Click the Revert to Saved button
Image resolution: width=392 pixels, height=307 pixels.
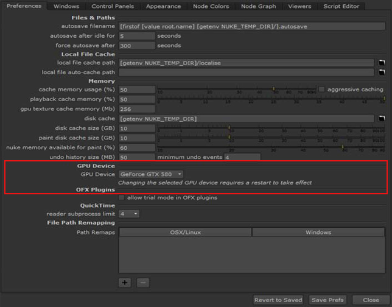pos(278,300)
